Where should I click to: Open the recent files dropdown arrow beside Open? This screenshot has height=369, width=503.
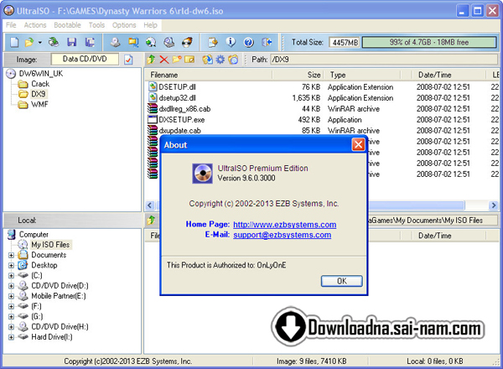point(39,42)
